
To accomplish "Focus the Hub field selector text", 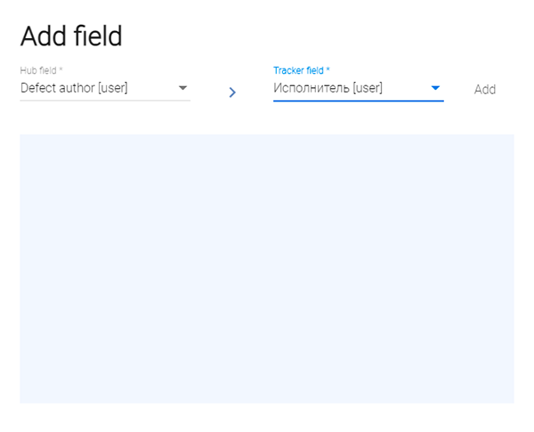I will [x=74, y=88].
